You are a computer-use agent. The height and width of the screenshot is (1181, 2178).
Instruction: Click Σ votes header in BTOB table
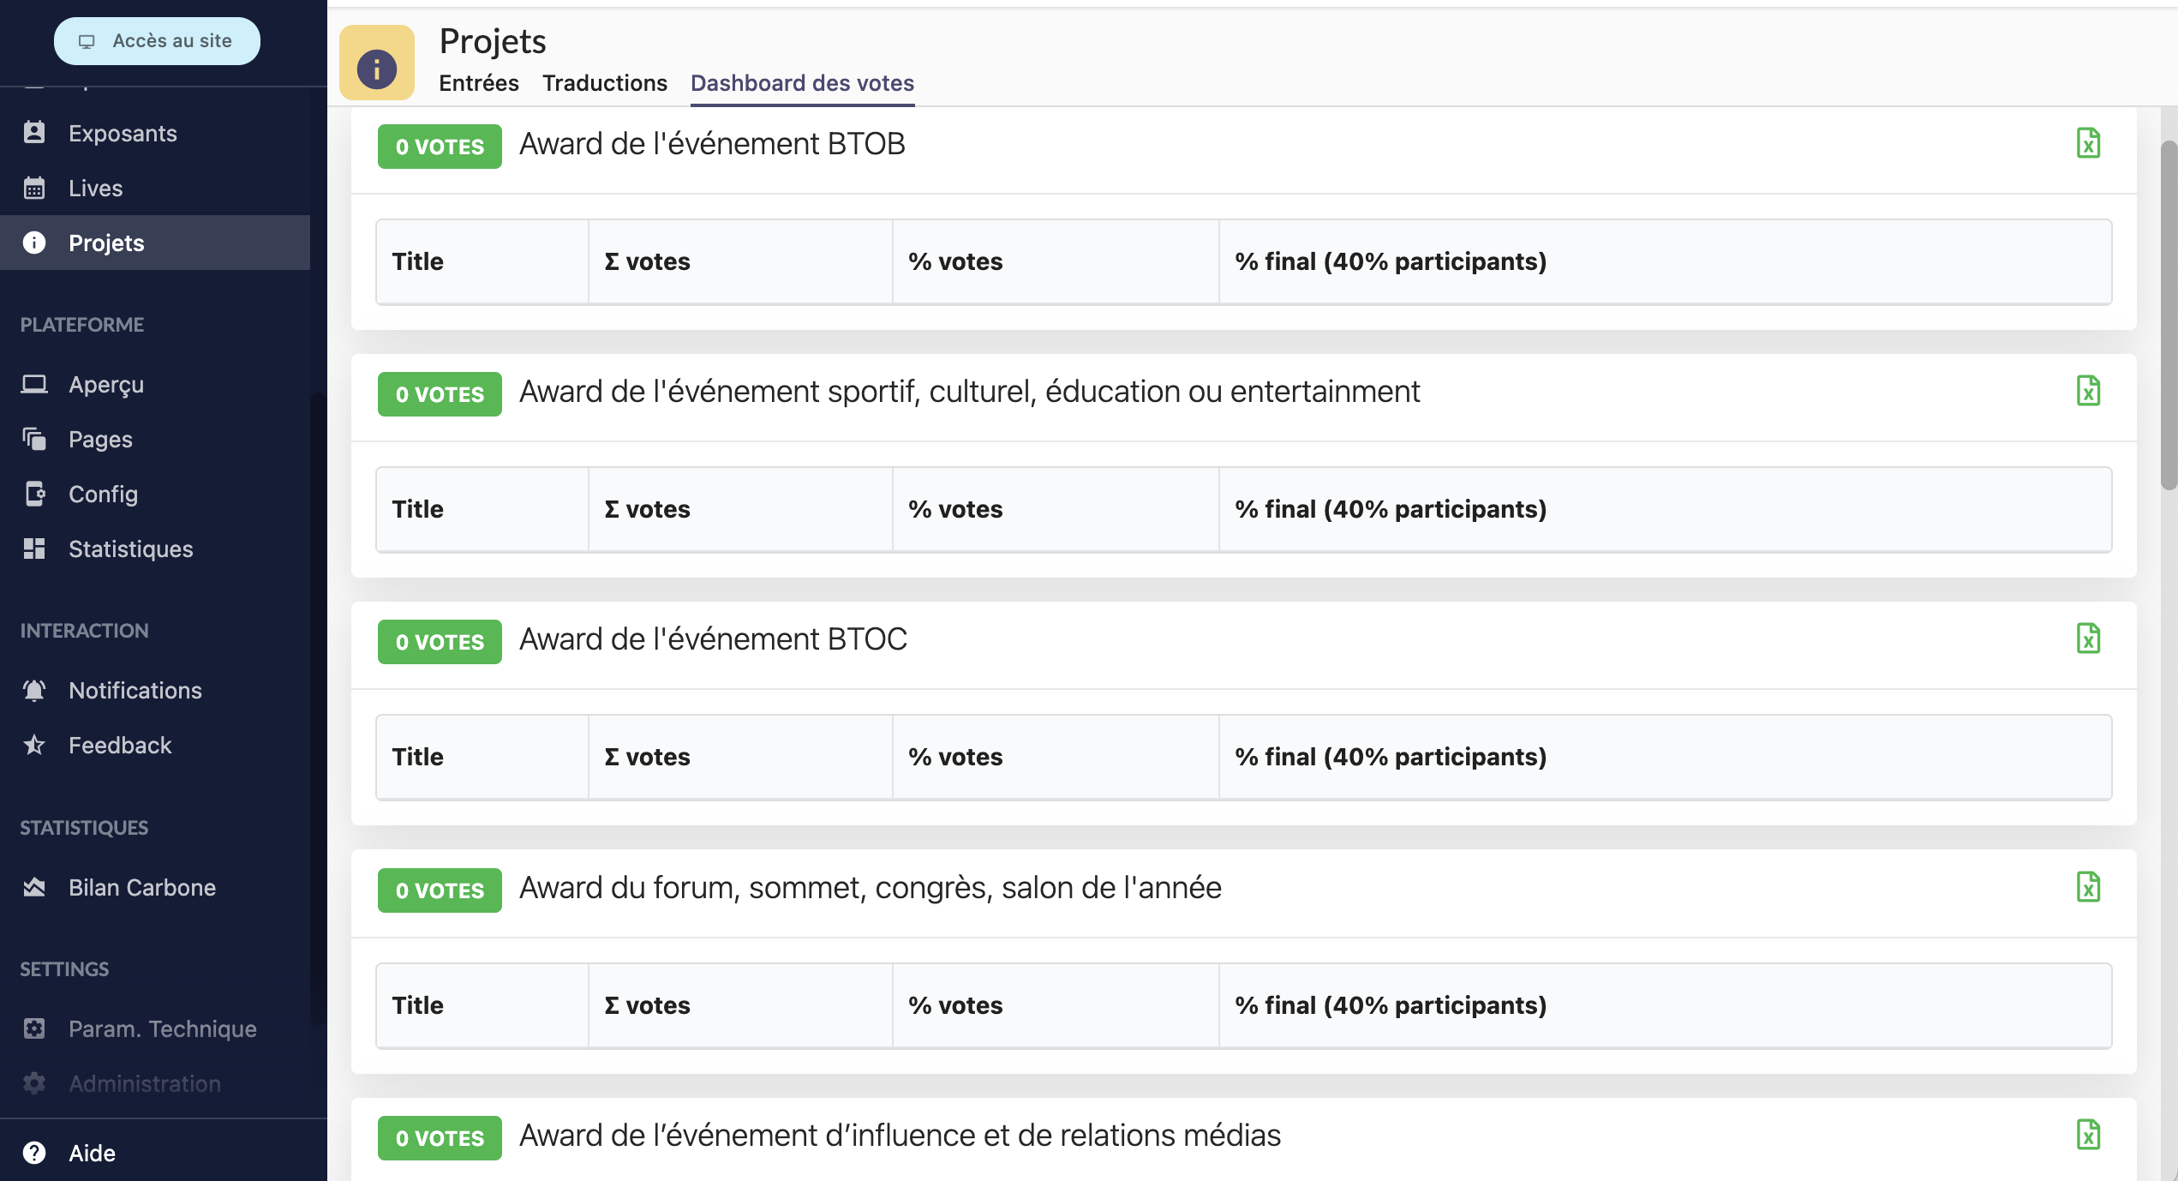click(x=740, y=261)
